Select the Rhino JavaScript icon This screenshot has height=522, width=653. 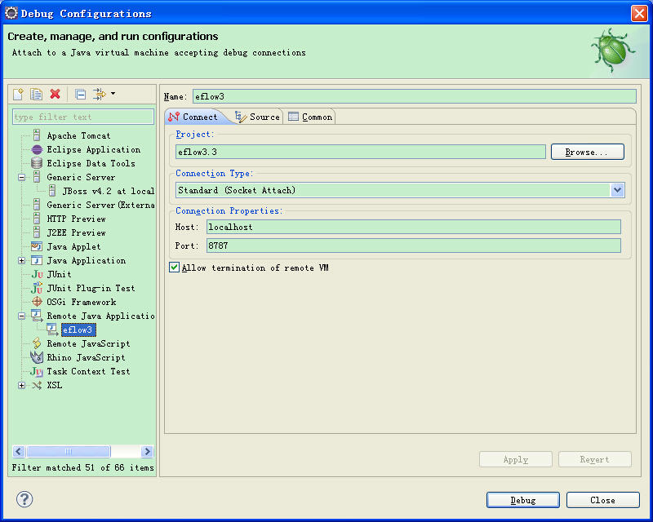pyautogui.click(x=37, y=357)
